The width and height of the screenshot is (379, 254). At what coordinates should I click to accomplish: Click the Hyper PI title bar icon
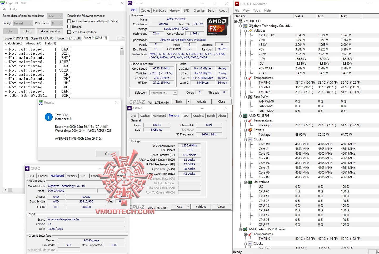point(3,3)
